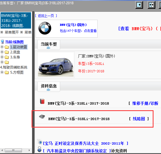Click BMW(宝马)-3系-318Li-2017-2018 text in 线路图 row
Viewport: 161px width, 154px height.
[79, 119]
